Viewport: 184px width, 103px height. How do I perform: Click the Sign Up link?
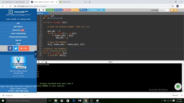tap(18, 40)
